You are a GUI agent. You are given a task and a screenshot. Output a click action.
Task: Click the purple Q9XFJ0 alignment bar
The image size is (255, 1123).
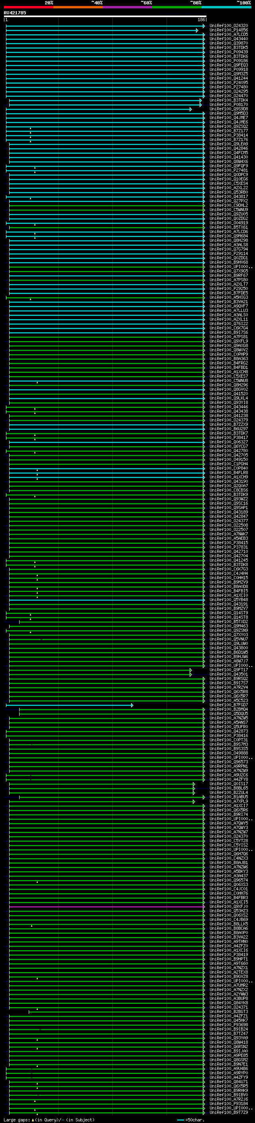107,907
